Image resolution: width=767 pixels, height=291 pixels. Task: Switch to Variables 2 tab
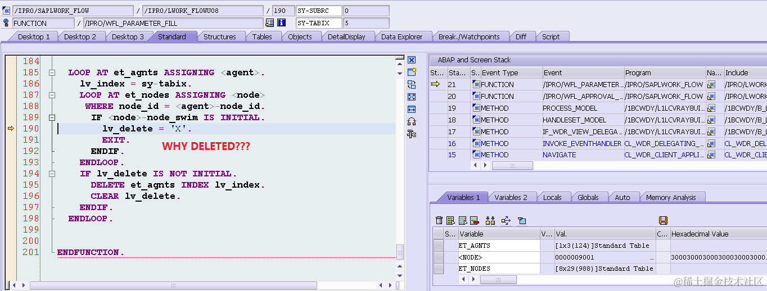511,197
